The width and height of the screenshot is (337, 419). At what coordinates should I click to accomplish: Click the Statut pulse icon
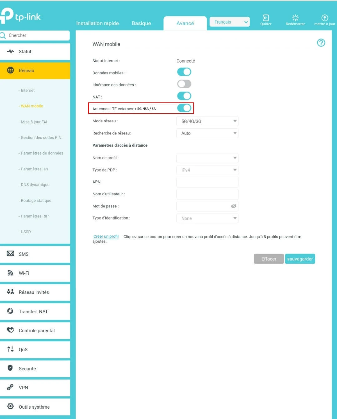pos(10,51)
